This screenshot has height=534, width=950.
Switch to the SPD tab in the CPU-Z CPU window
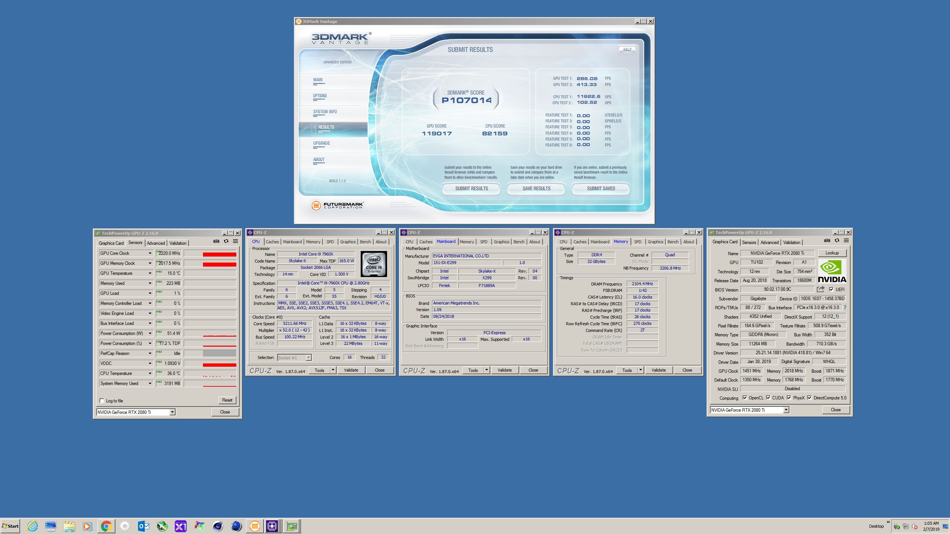pos(330,242)
